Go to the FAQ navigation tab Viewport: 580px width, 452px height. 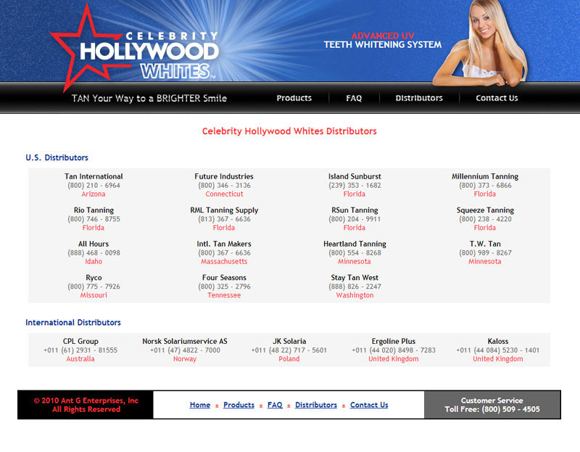click(354, 98)
